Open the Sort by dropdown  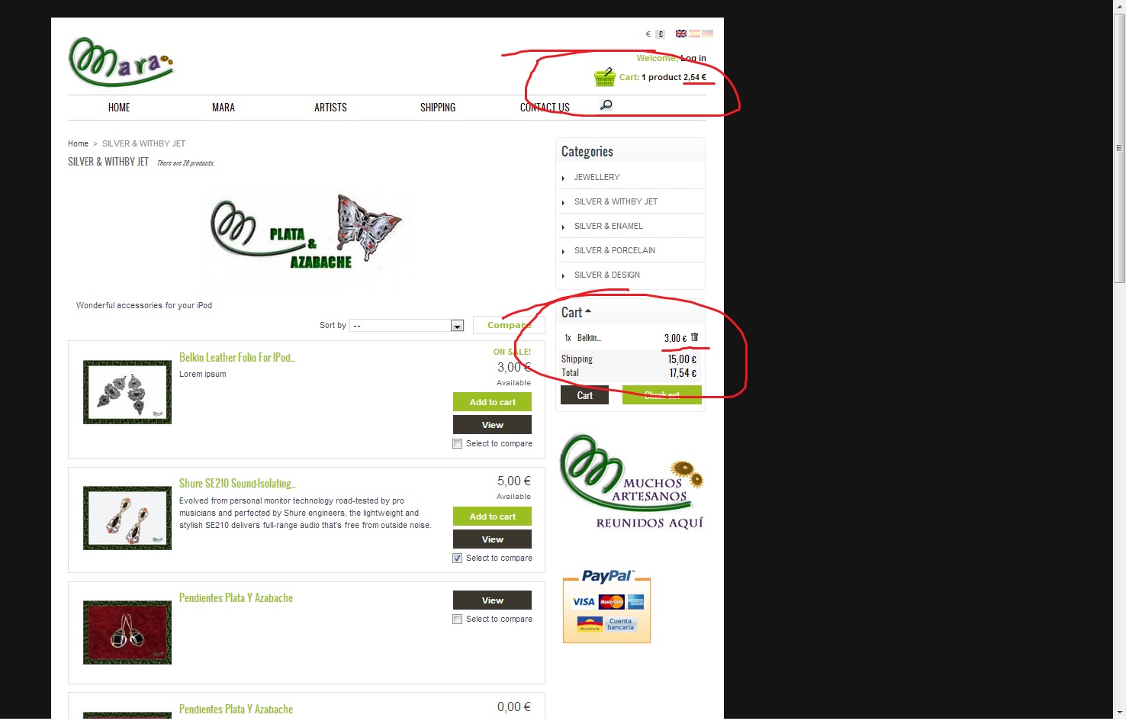407,326
